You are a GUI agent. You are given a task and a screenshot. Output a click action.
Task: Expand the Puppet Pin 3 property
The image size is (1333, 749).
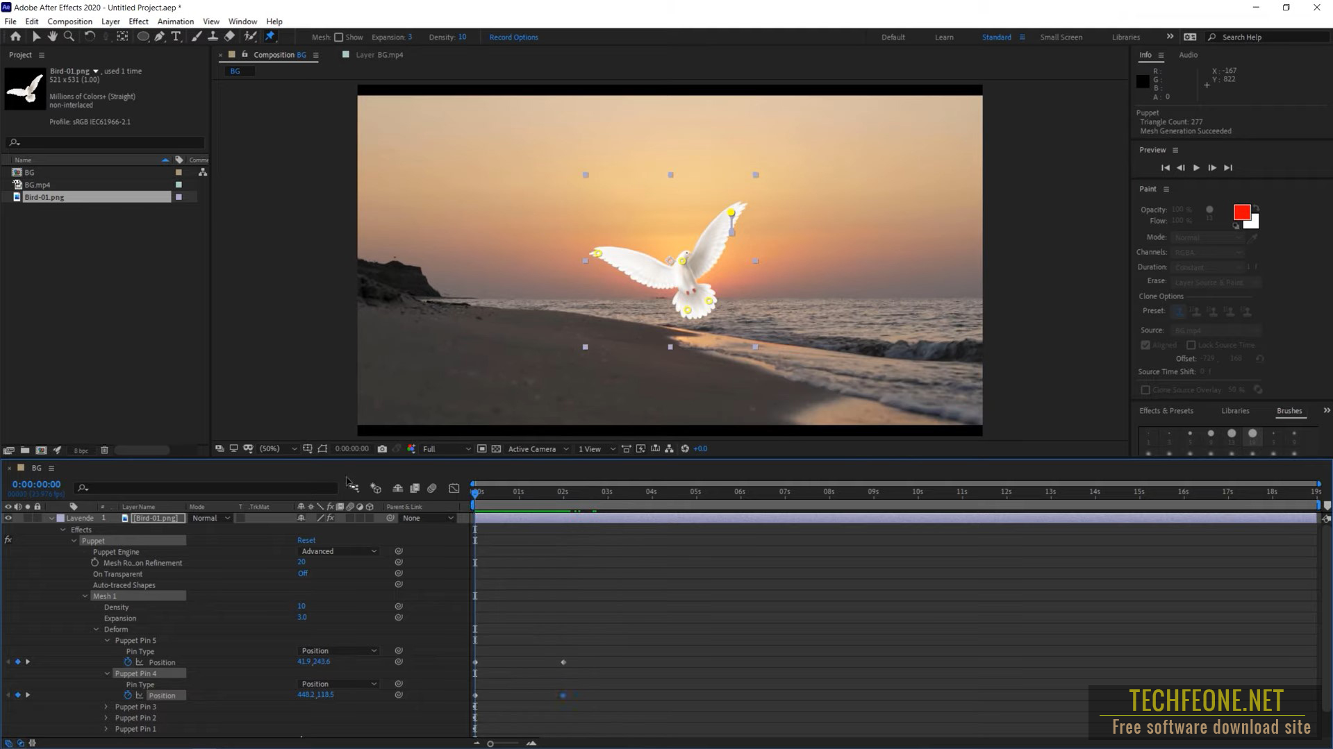click(x=106, y=707)
